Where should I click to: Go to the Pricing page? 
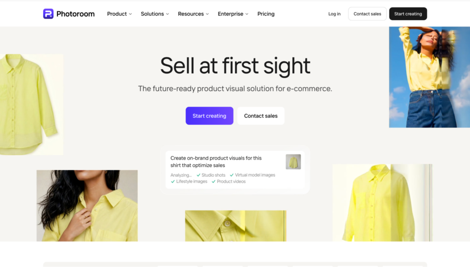pos(266,14)
